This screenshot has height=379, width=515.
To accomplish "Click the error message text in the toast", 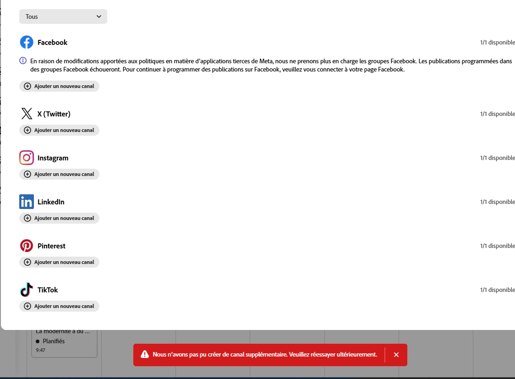I will pyautogui.click(x=265, y=354).
